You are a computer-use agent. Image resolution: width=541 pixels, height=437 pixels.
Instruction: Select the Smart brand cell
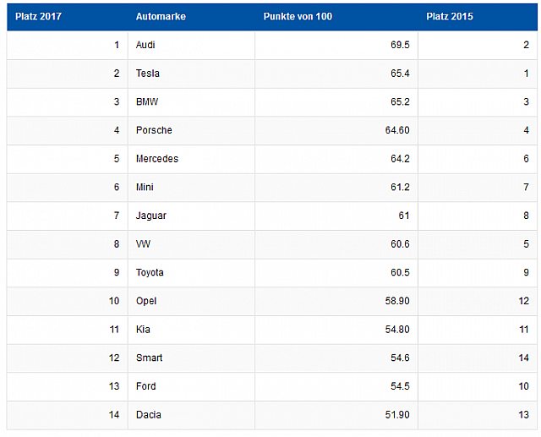tap(149, 358)
